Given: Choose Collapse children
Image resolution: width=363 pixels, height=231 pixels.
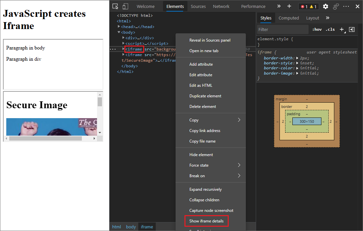Looking at the screenshot, I should click(x=211, y=200).
